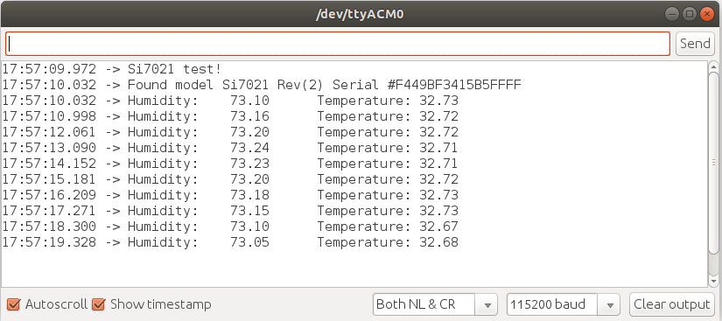Click the Autoscroll label text
Viewport: 722px width, 321px height.
[56, 304]
